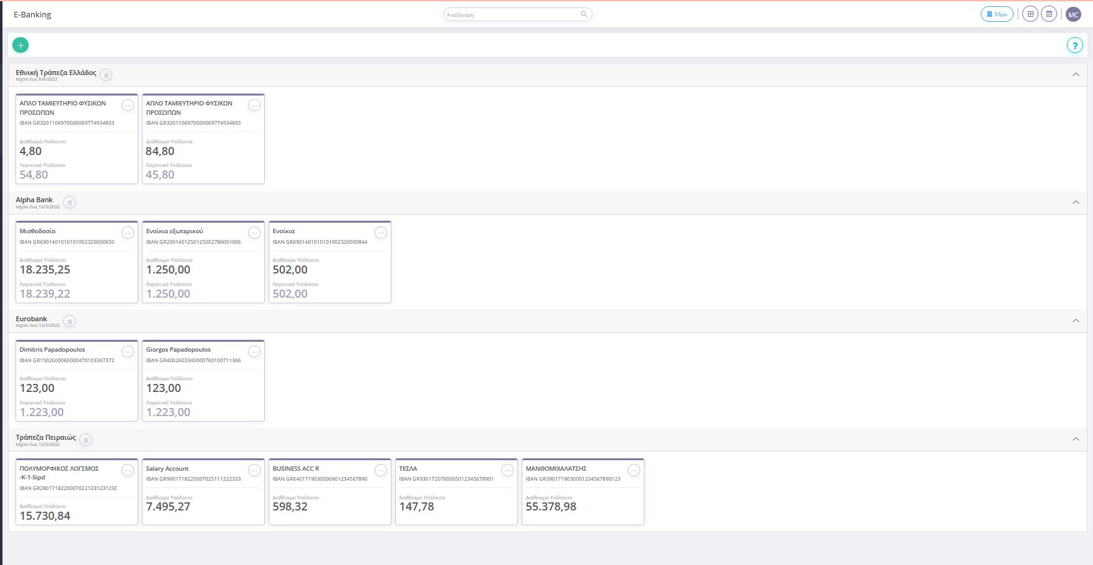Open ellipsis menu on Dimitris Papadopoulos card

pos(128,352)
